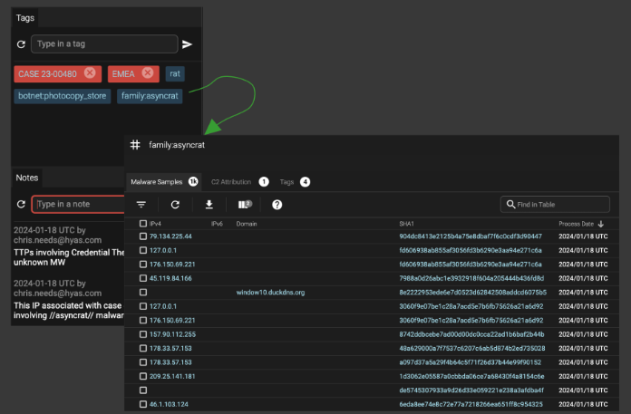
Task: Remove the CASE 23-00480 tag
Action: pyautogui.click(x=90, y=73)
